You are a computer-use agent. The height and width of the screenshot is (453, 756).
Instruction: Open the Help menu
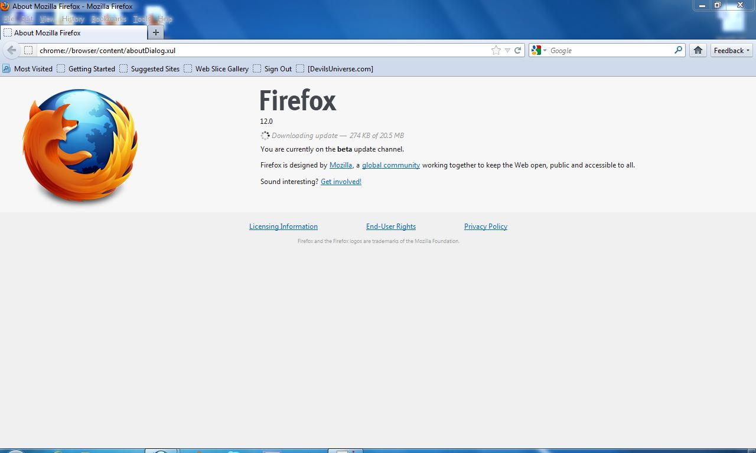pyautogui.click(x=165, y=19)
